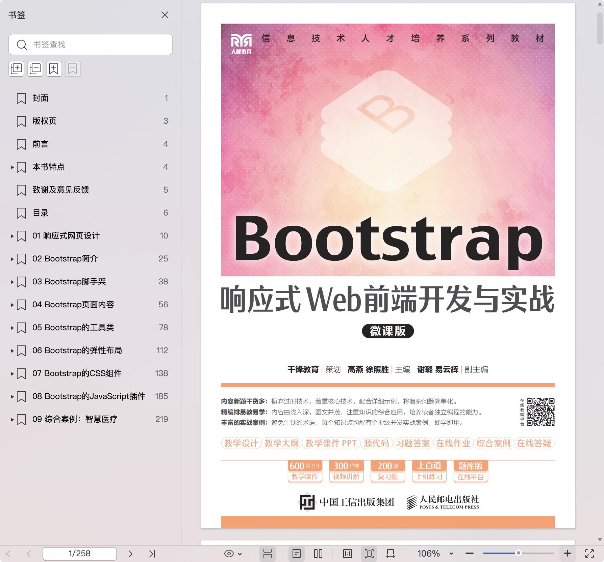Select two-page view mode
Viewport: 604px width, 562px height.
pyautogui.click(x=318, y=554)
